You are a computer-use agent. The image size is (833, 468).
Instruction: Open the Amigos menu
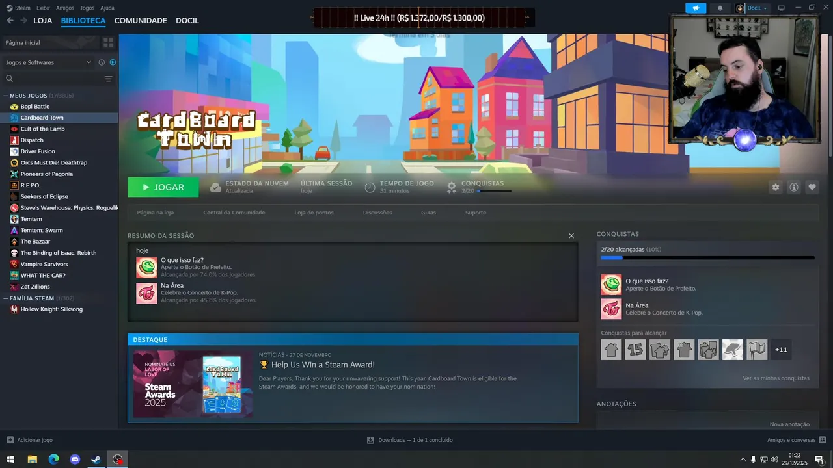click(x=65, y=8)
